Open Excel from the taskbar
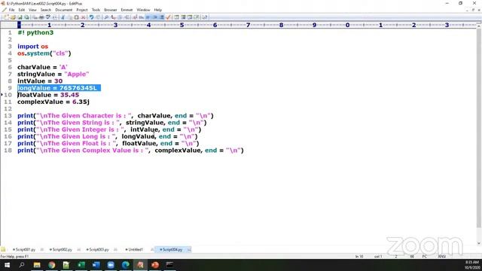 81,264
